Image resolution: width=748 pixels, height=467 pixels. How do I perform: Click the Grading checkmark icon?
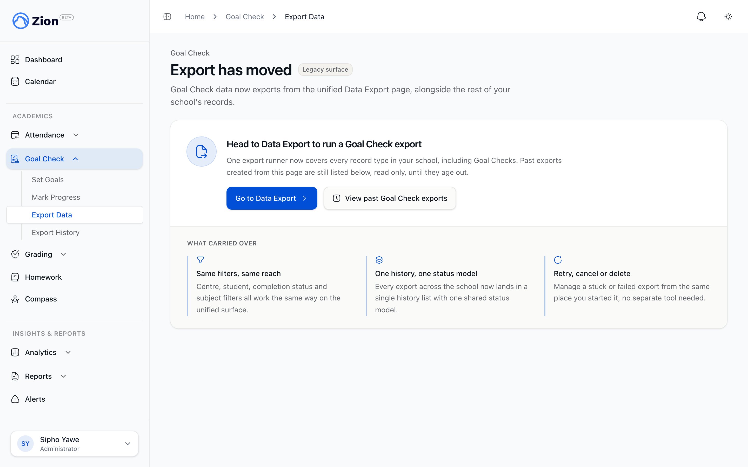[15, 254]
